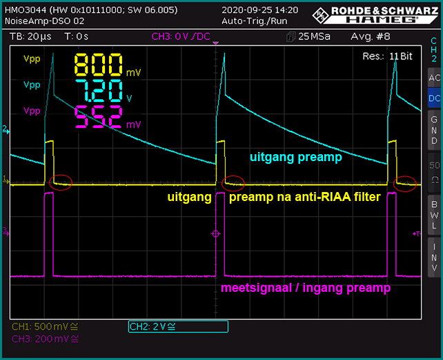
Task: Click the Rohde & Schwarz logo
Action: pyautogui.click(x=376, y=15)
